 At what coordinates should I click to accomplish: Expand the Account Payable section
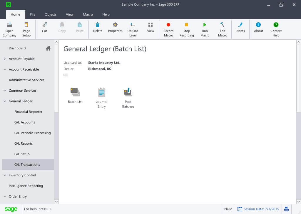[x=4, y=59]
